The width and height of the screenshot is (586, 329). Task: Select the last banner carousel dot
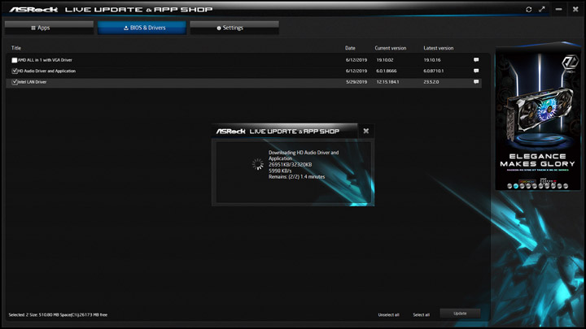point(566,186)
